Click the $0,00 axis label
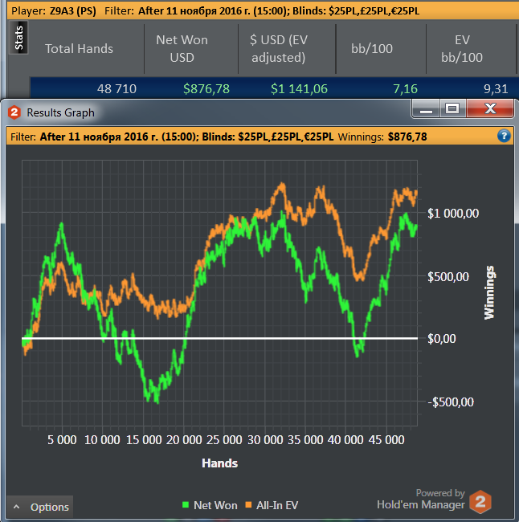The width and height of the screenshot is (519, 522). tap(441, 339)
